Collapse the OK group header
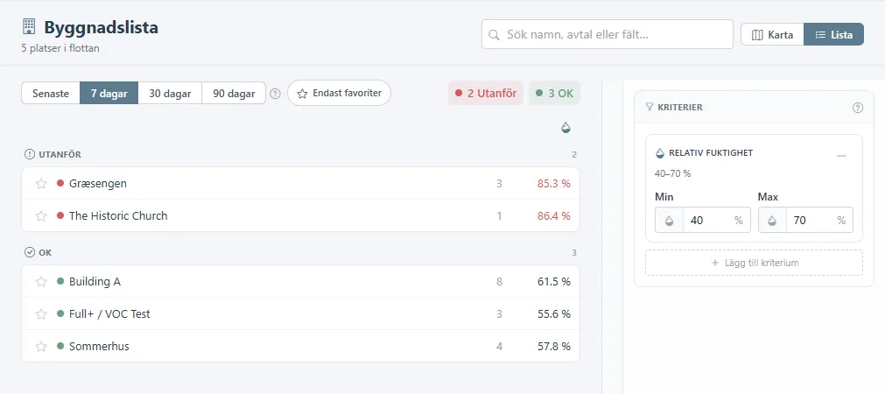The height and width of the screenshot is (394, 885). 300,252
